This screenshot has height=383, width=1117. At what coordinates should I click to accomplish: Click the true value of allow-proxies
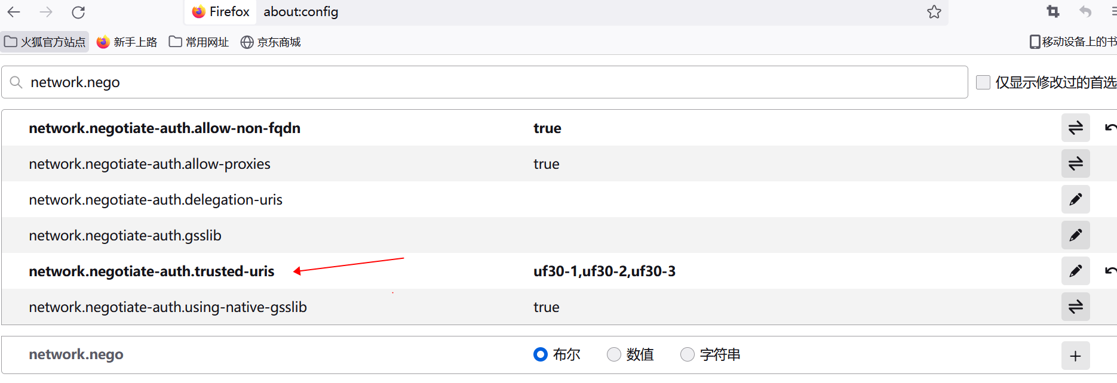pos(546,164)
